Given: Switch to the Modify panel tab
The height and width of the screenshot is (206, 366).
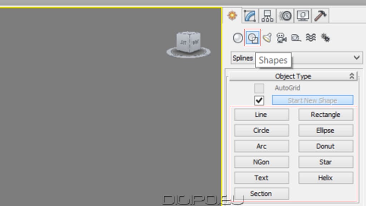Looking at the screenshot, I should tap(249, 15).
